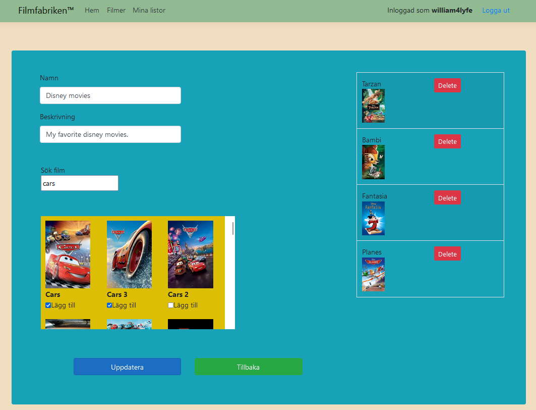Uncheck Lägg till for Cars
This screenshot has width=536, height=410.
click(x=48, y=305)
